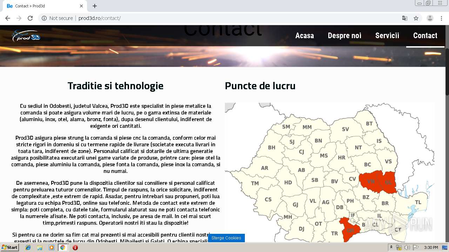Open the Chrome profile avatar

(430, 18)
